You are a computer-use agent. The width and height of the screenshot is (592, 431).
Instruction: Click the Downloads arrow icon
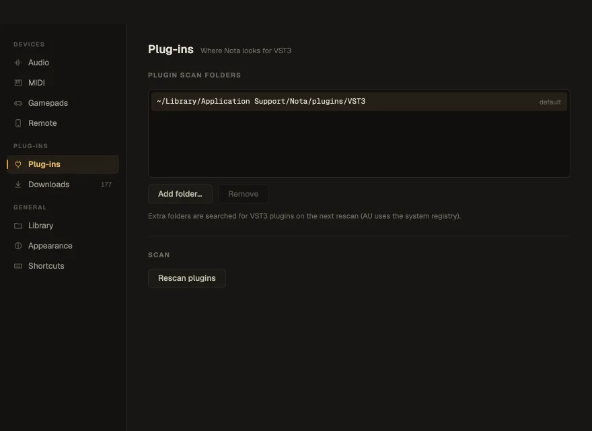17,185
